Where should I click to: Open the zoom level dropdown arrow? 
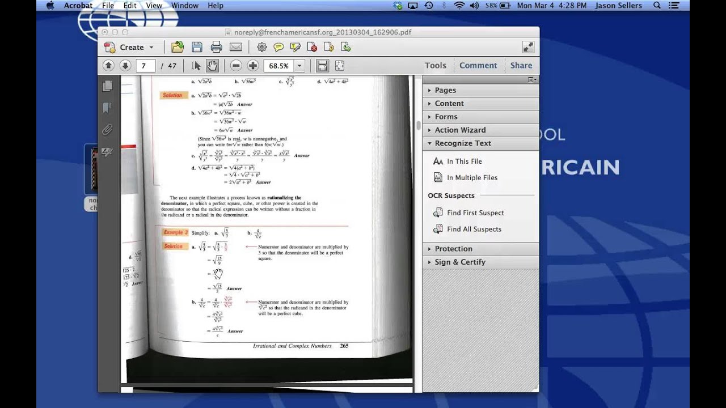(299, 66)
